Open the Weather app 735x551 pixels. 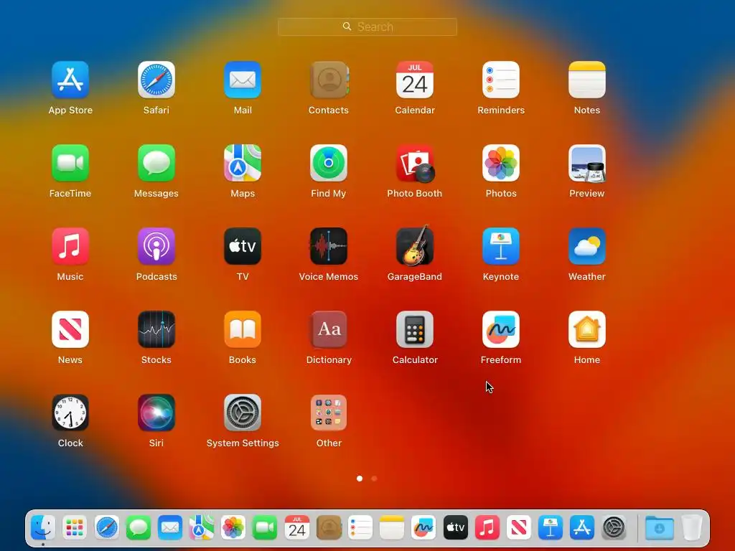pos(587,246)
